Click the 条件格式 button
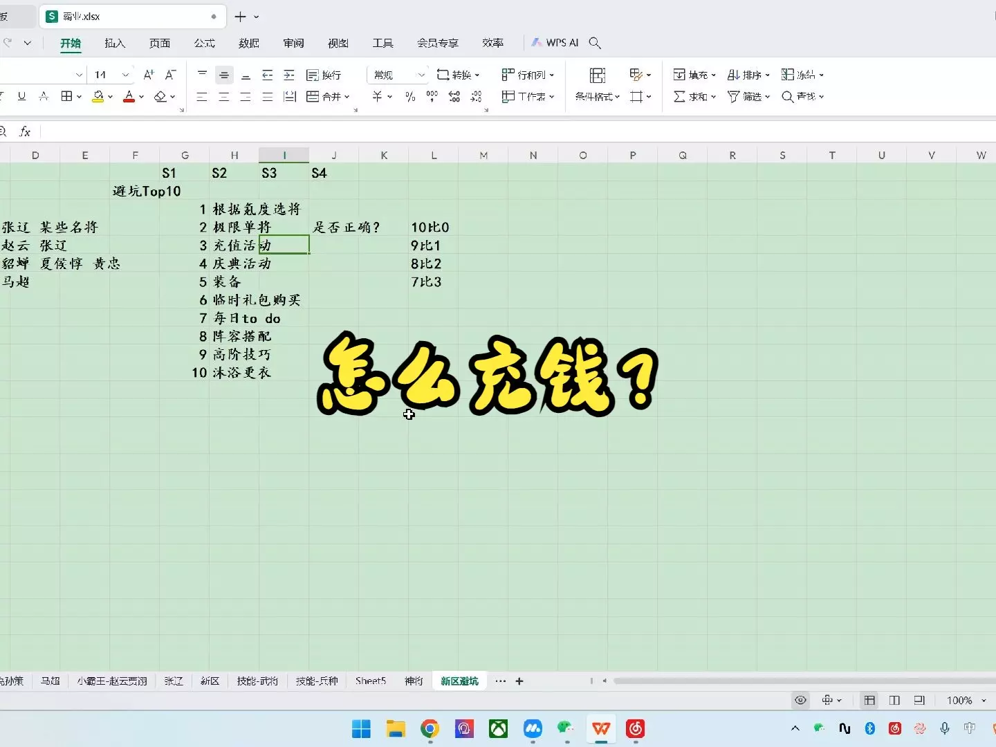 (x=597, y=97)
